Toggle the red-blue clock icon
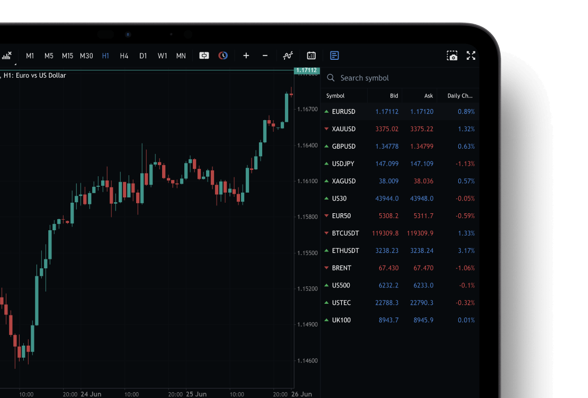 (x=223, y=56)
